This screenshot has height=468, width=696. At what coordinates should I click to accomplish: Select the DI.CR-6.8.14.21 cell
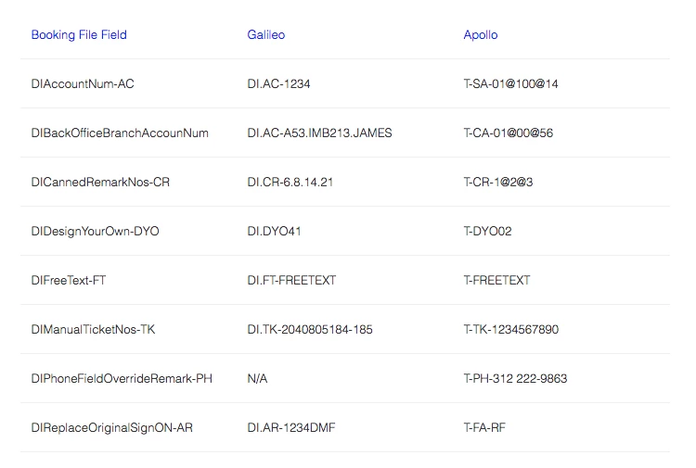point(290,183)
